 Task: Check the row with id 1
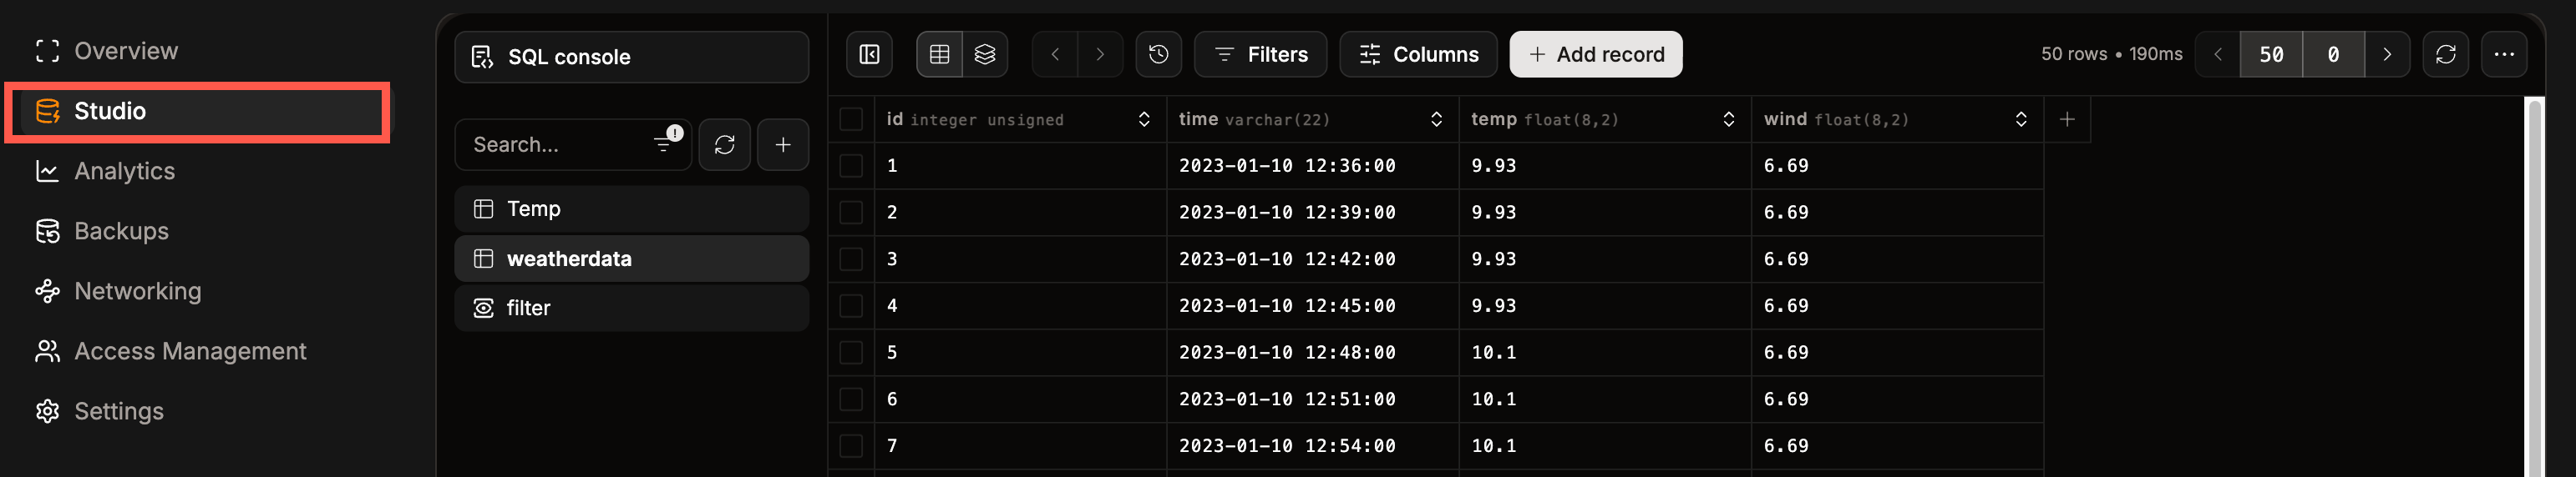point(851,166)
